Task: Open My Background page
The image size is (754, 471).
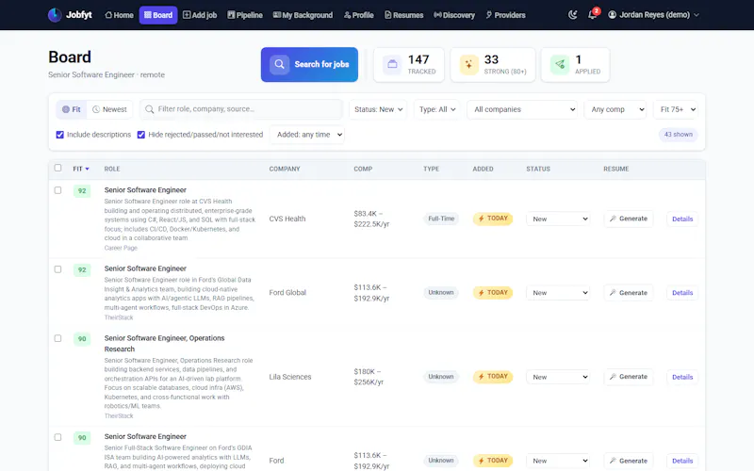Action: tap(303, 15)
